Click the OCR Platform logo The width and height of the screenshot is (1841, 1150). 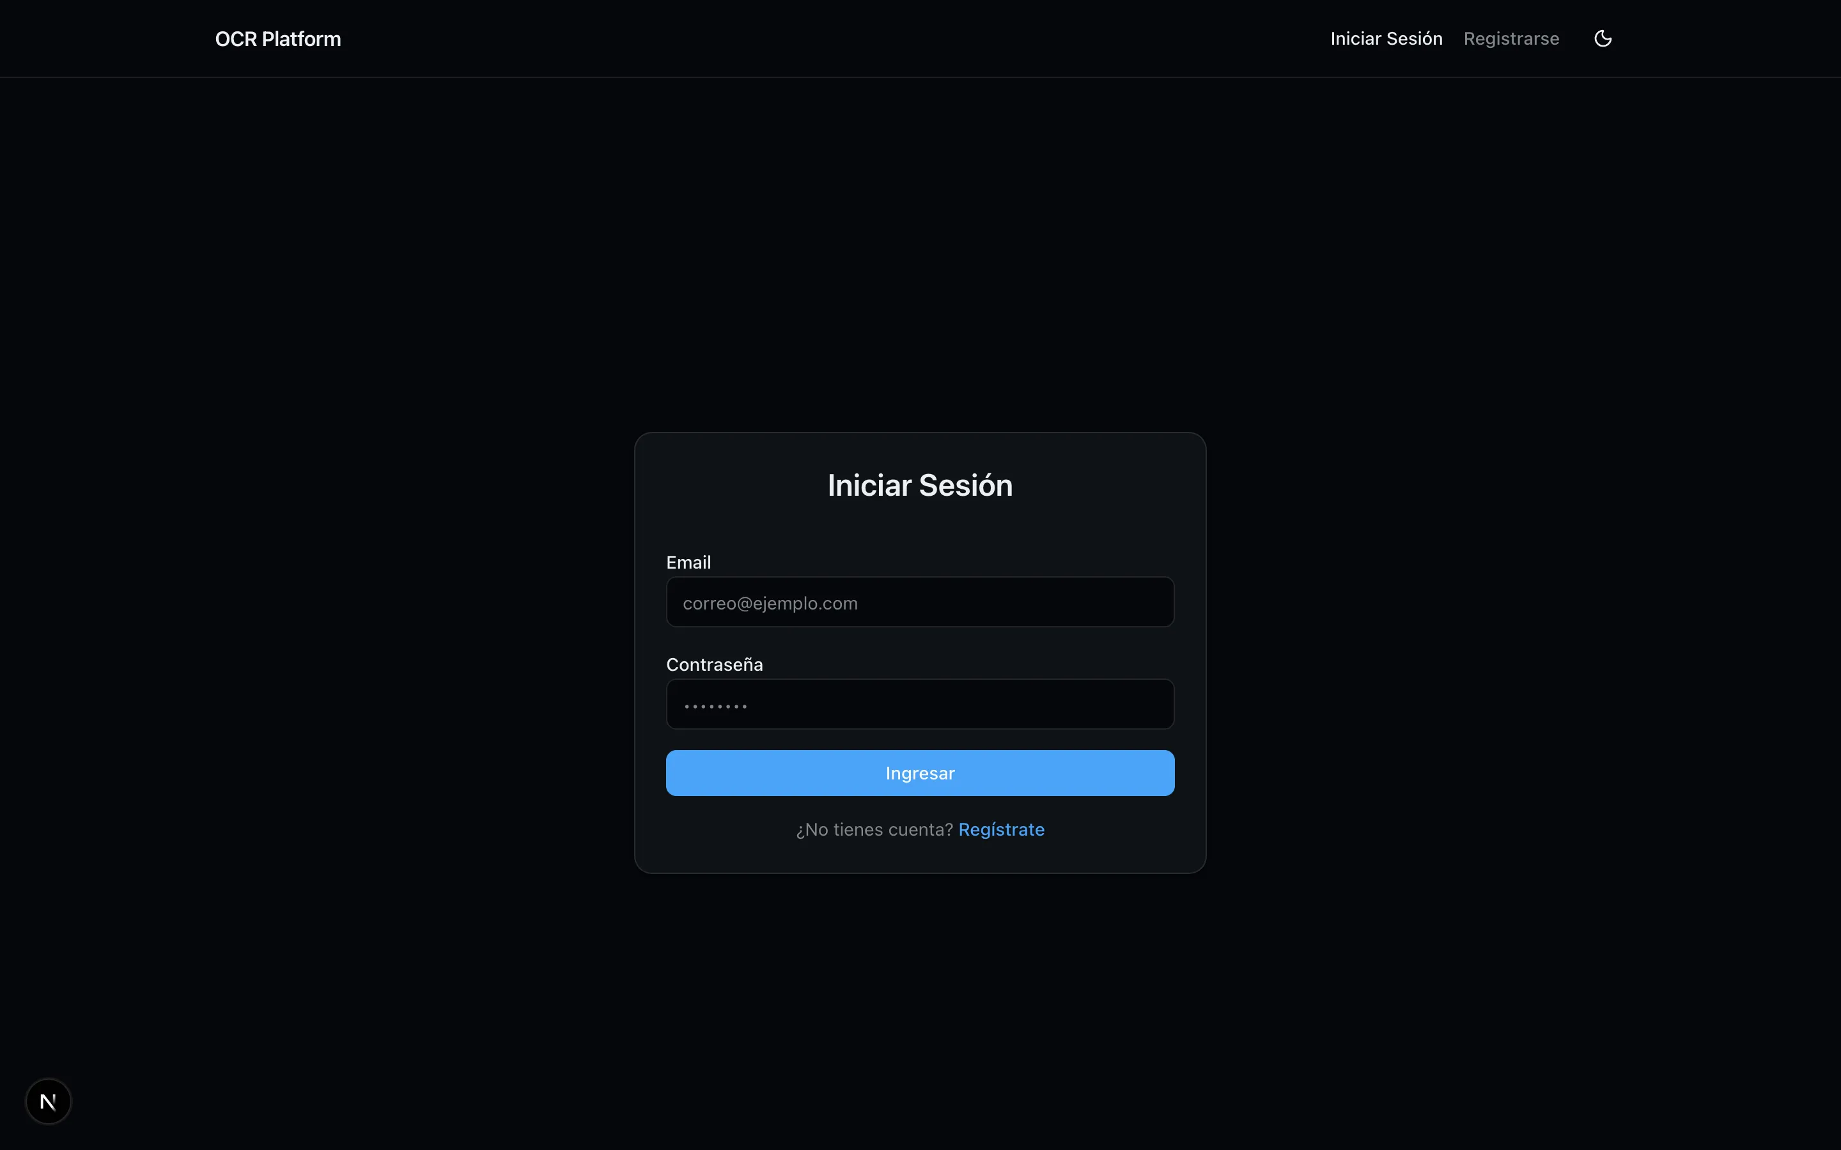277,39
